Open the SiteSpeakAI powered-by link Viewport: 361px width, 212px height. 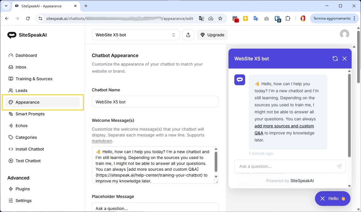(x=302, y=181)
